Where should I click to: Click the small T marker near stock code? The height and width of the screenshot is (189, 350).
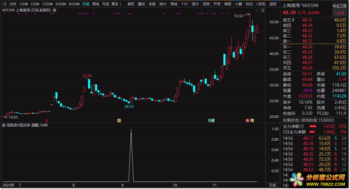[302, 4]
